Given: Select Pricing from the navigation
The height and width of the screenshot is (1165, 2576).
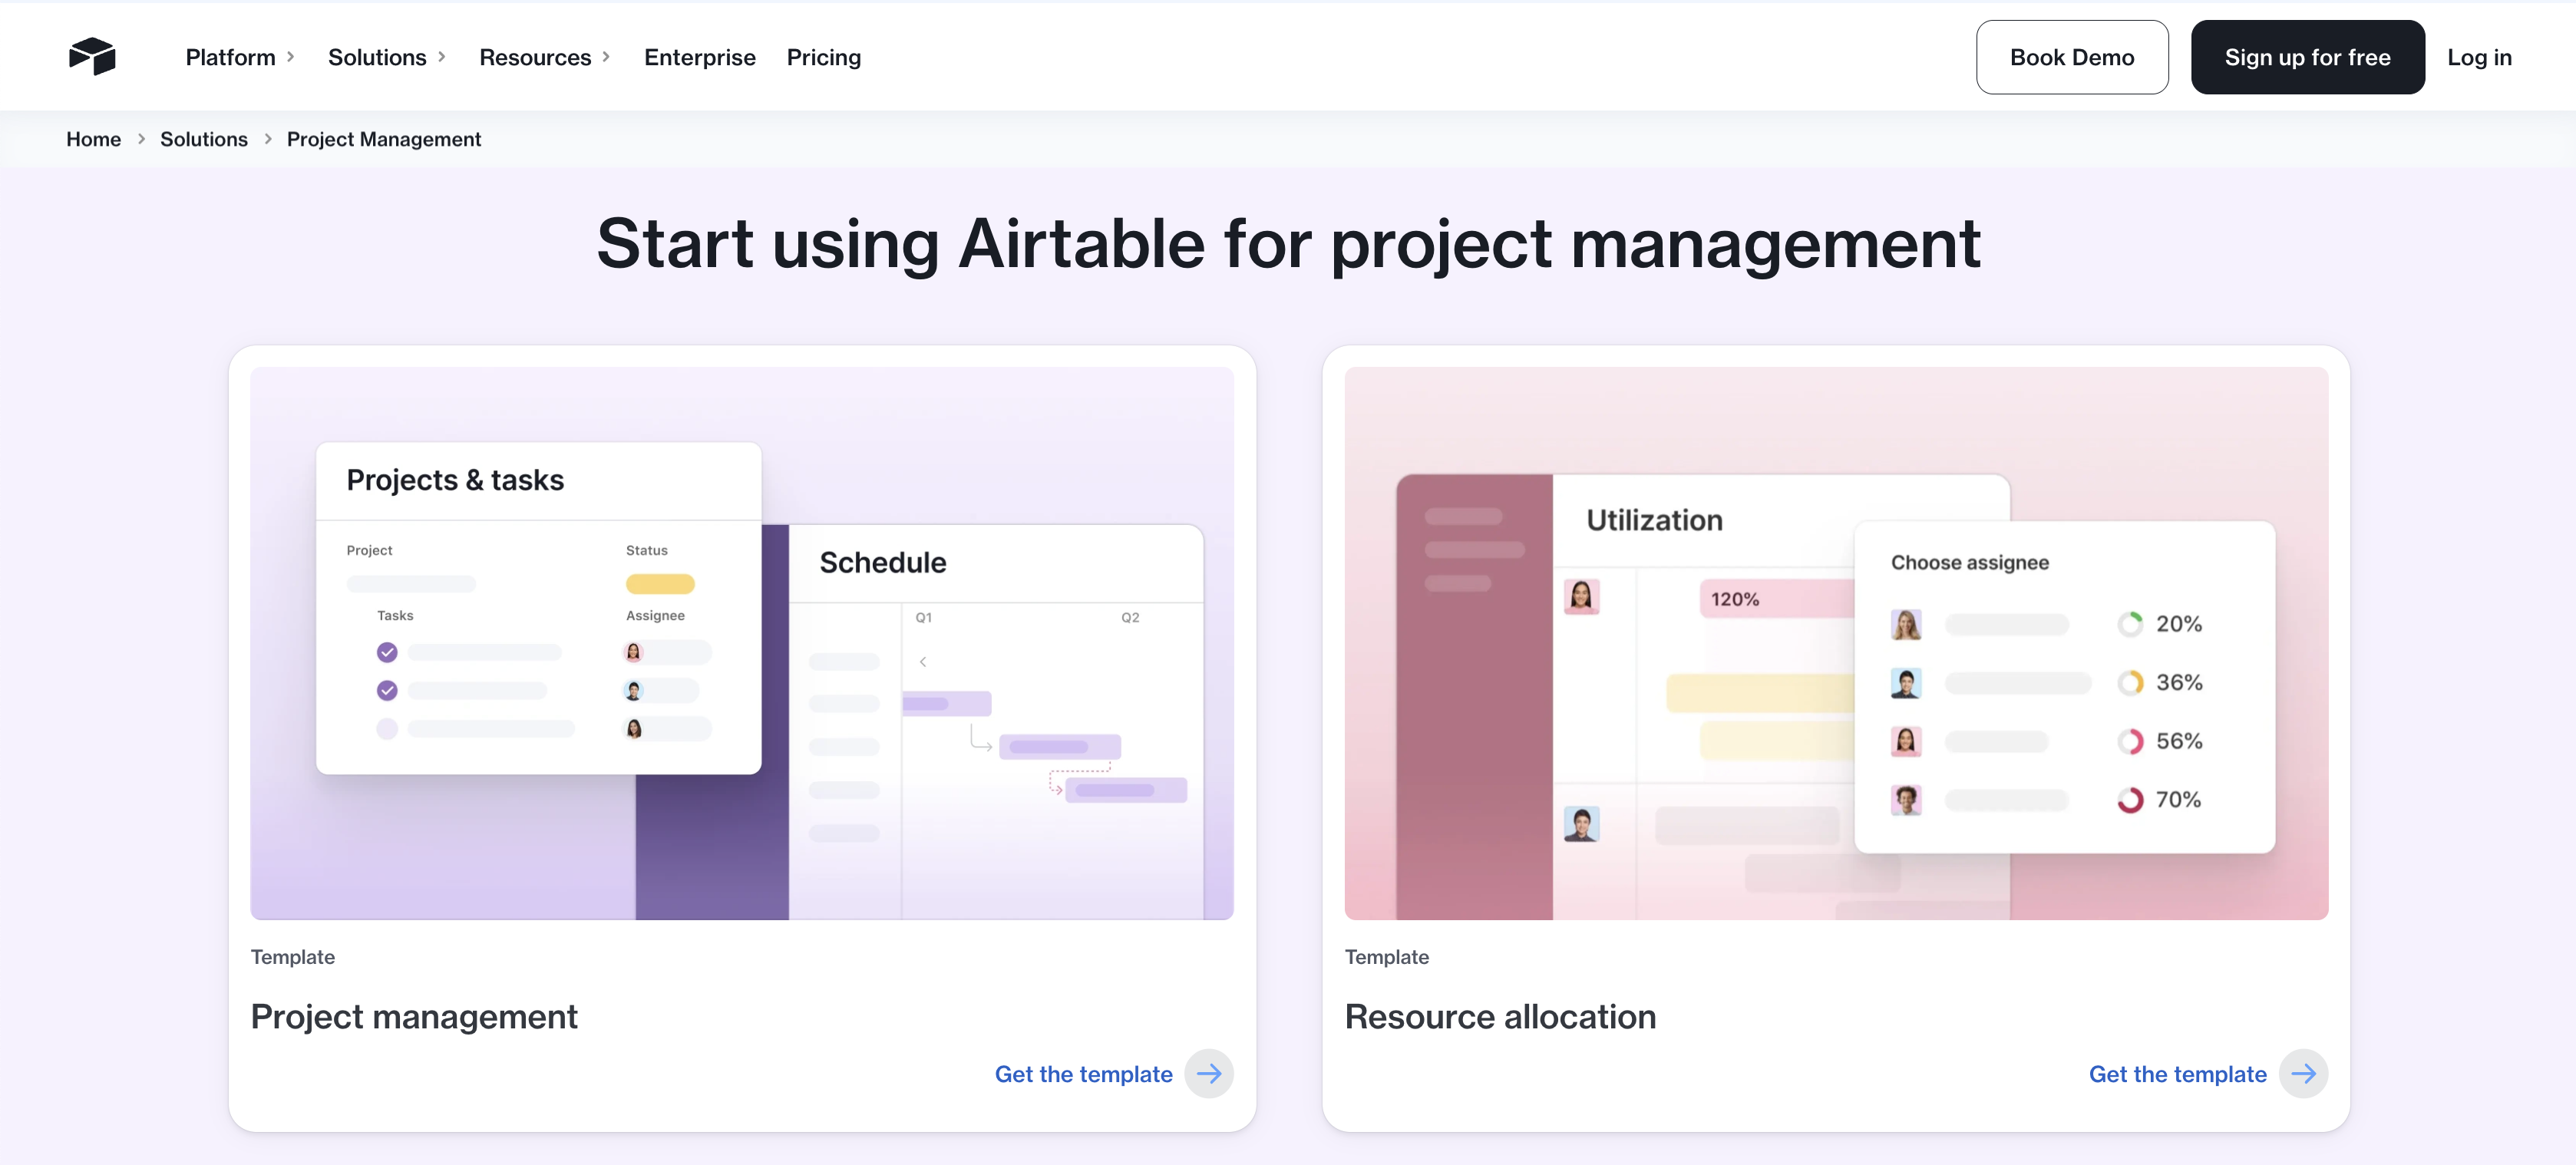Looking at the screenshot, I should pyautogui.click(x=823, y=57).
